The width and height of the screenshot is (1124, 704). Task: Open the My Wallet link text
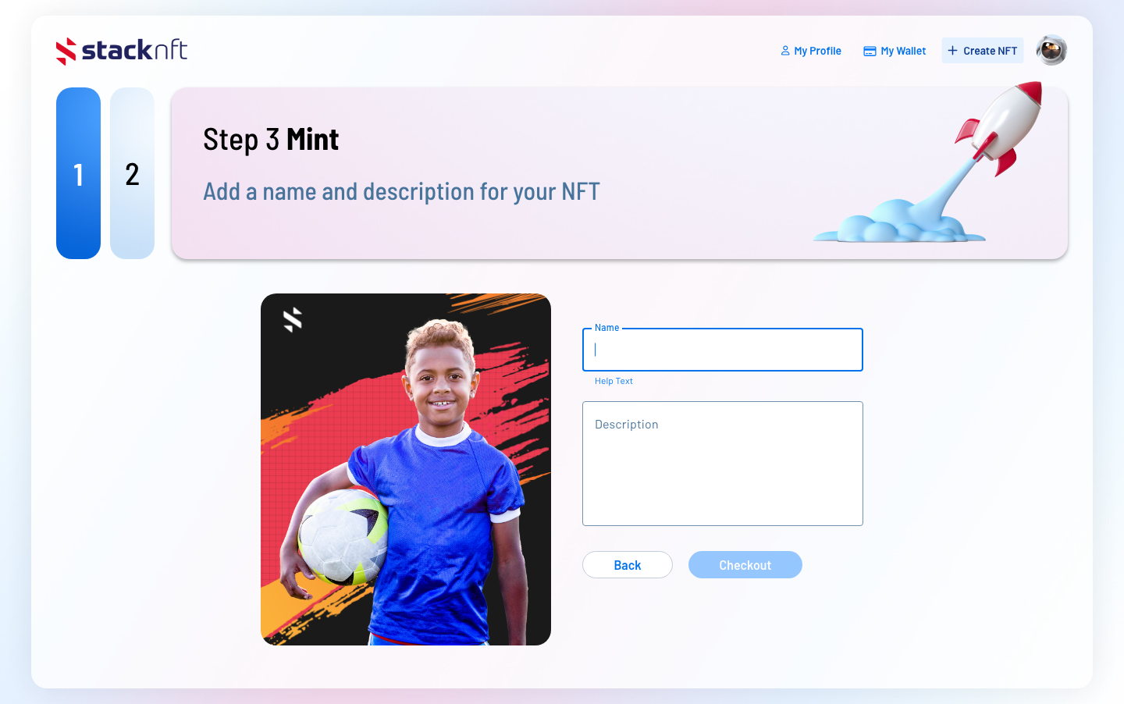pyautogui.click(x=903, y=51)
